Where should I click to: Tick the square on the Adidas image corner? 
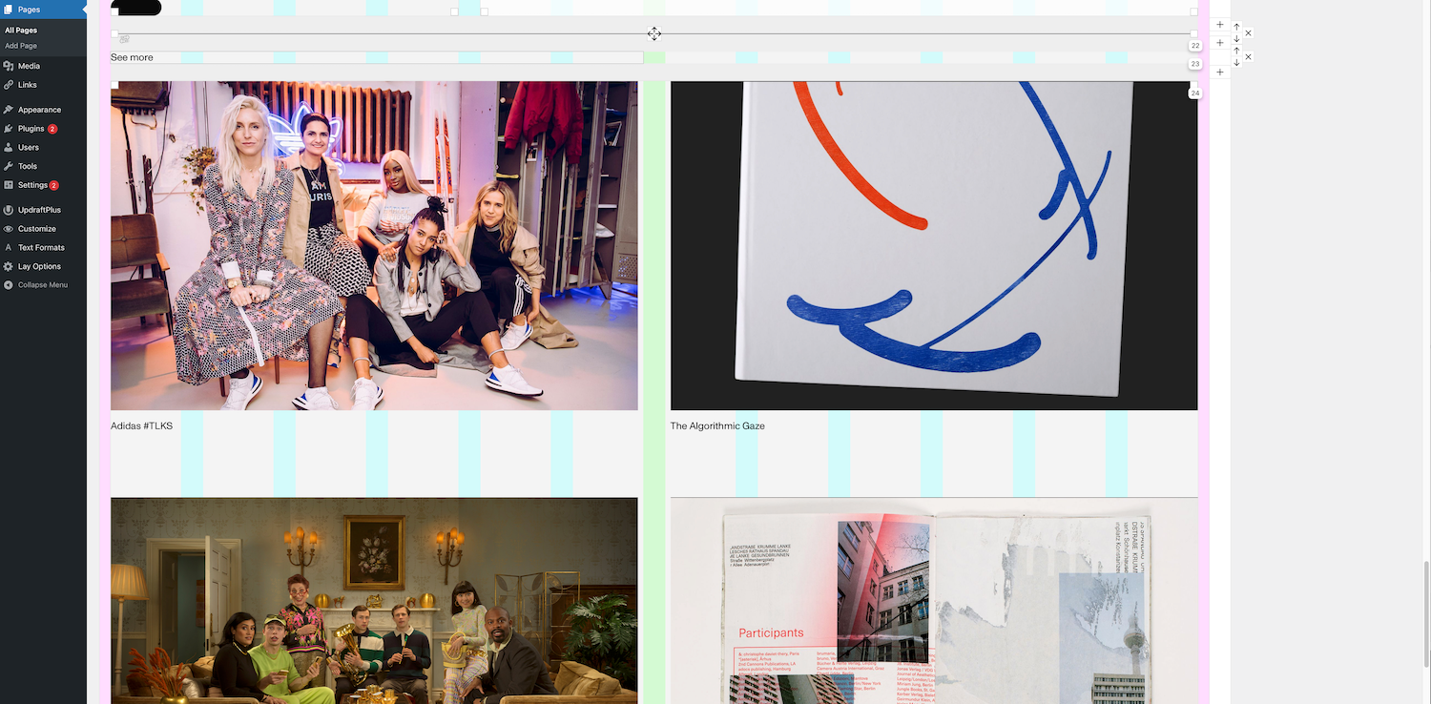[114, 85]
